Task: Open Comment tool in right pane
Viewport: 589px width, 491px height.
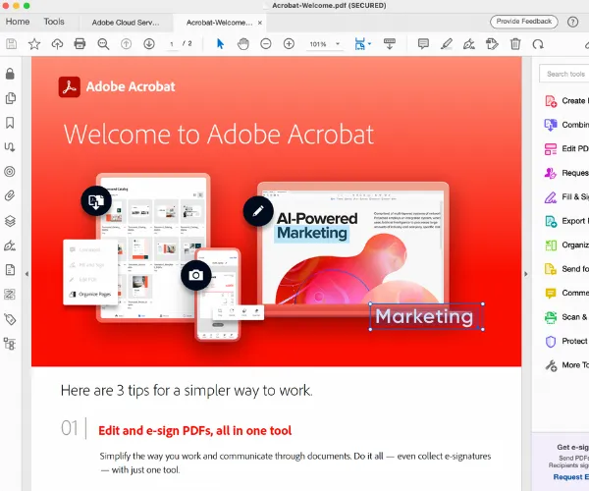Action: click(564, 293)
